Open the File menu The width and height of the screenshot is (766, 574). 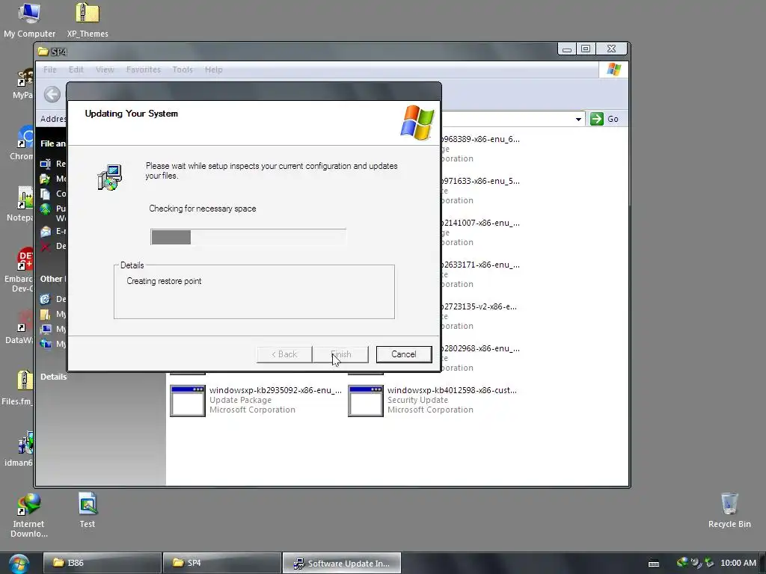coord(50,70)
